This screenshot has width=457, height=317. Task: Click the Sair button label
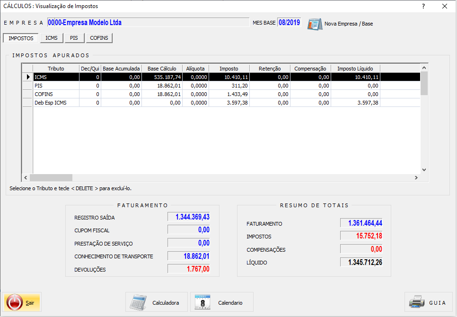click(x=30, y=303)
